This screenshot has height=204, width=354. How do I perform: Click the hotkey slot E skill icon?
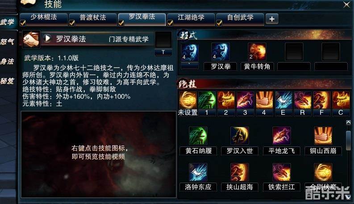(x=283, y=100)
